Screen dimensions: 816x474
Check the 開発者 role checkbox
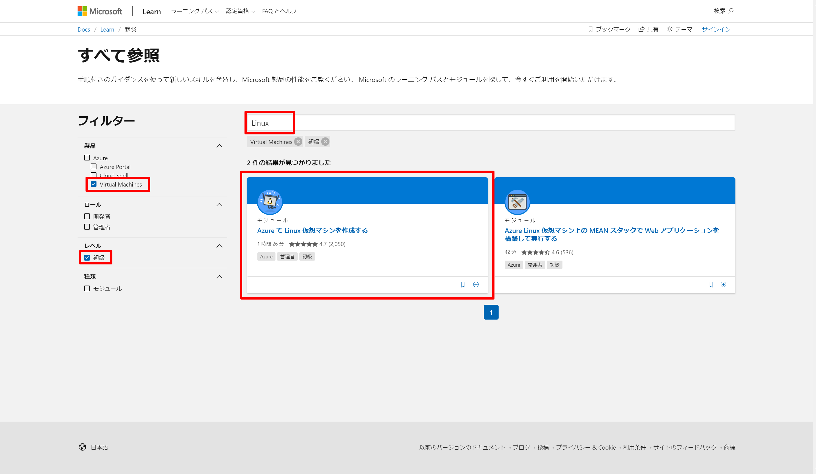pyautogui.click(x=87, y=216)
